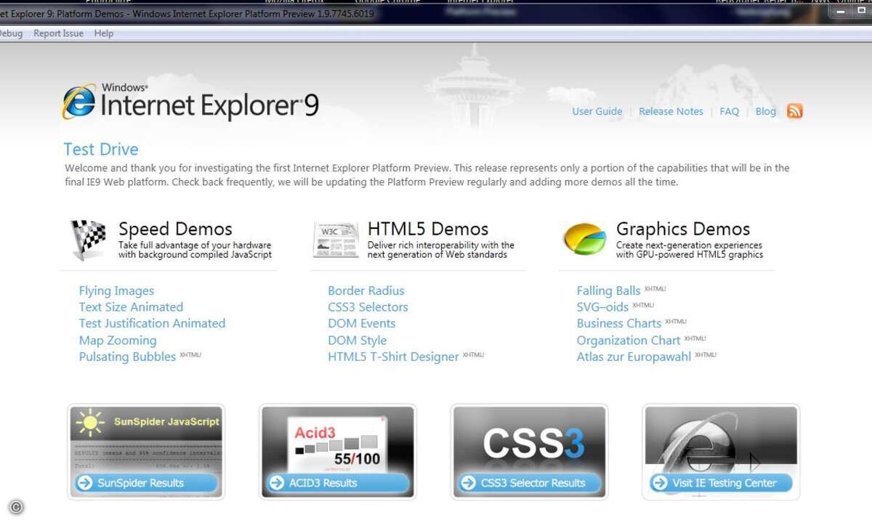The image size is (872, 523).
Task: Launch the SVG-oids demo
Action: pos(602,307)
